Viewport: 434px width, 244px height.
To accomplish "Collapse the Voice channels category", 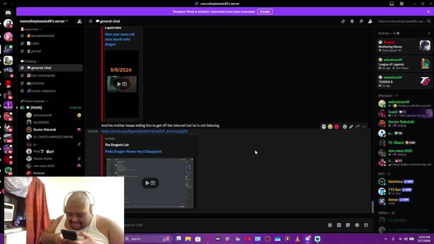I will click(x=34, y=101).
